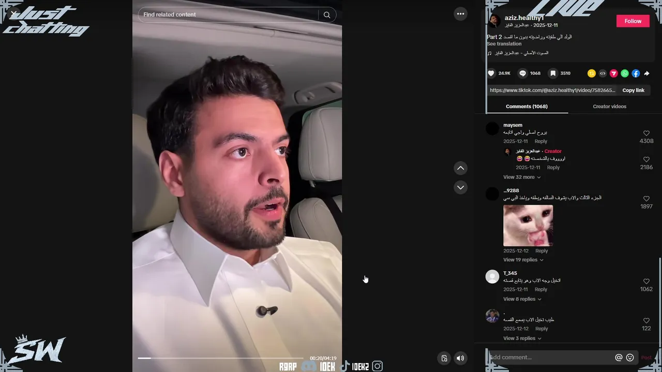Click the 00:20/04:19 time display
This screenshot has width=662, height=372.
pyautogui.click(x=323, y=358)
